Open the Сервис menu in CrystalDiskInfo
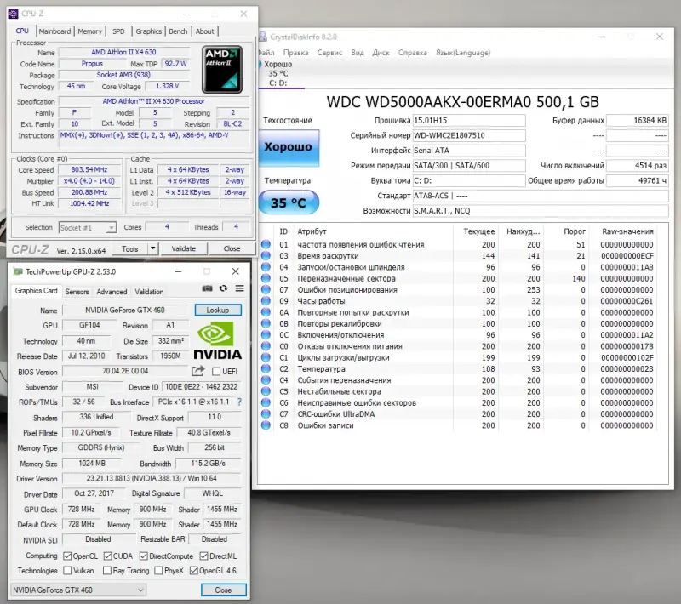 330,53
